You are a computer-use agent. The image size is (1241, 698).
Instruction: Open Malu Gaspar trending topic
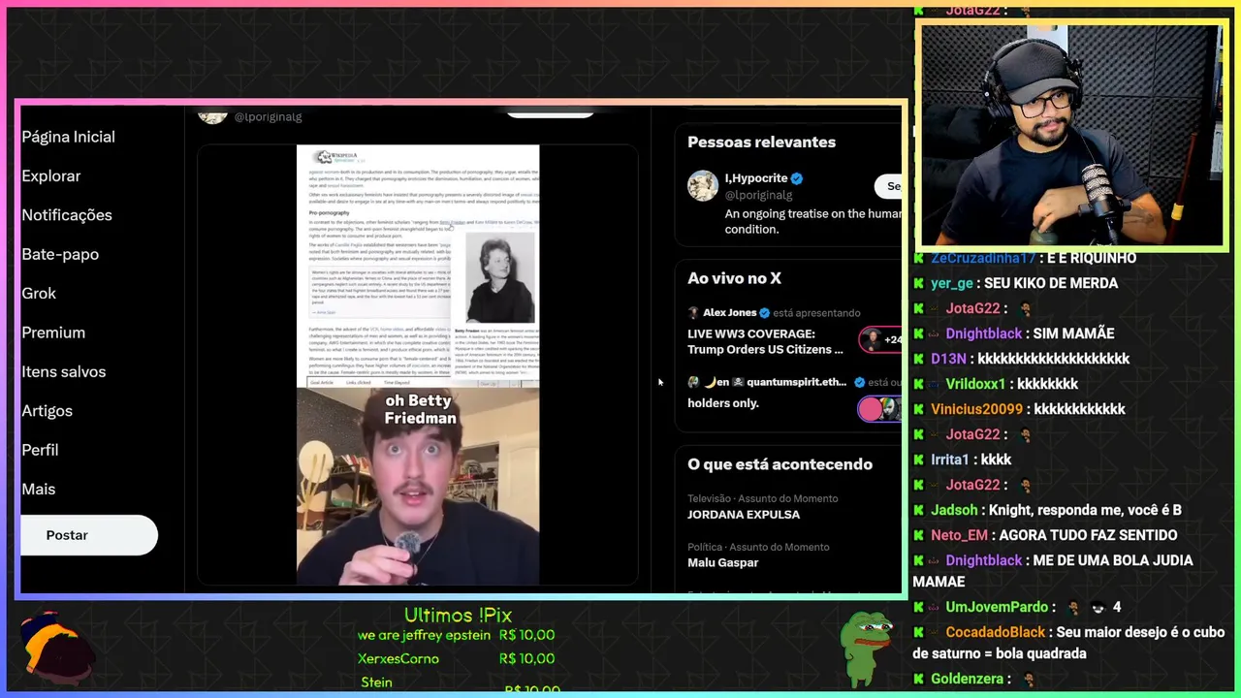(x=723, y=562)
